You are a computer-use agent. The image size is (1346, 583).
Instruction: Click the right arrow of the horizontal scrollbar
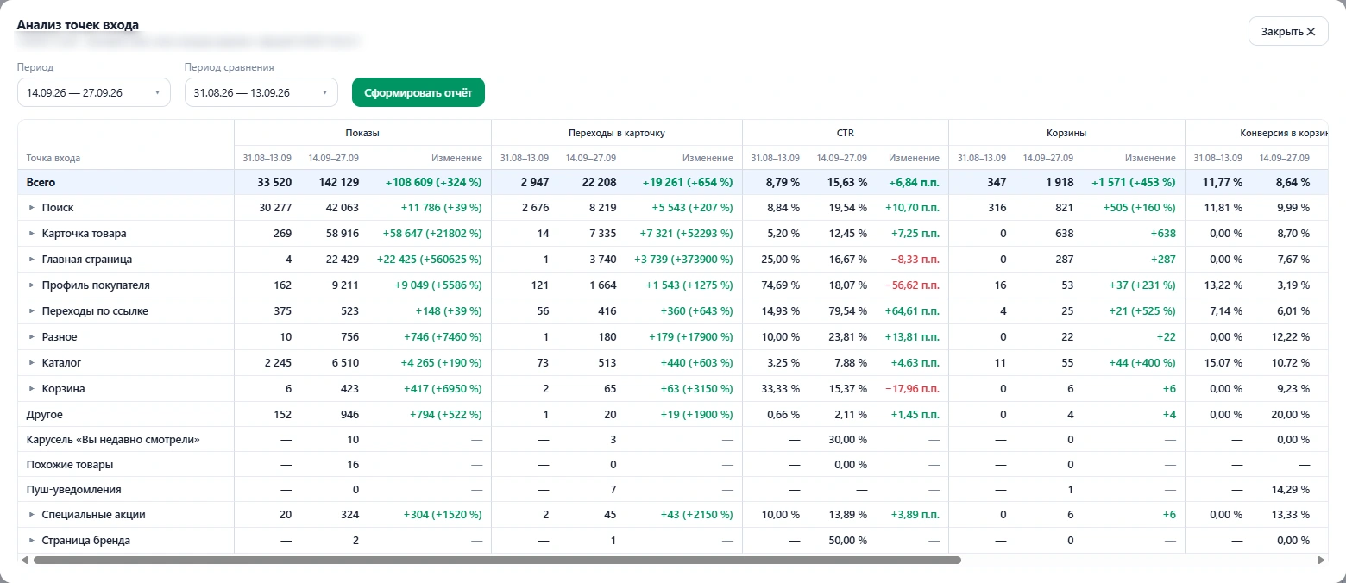tap(1321, 561)
